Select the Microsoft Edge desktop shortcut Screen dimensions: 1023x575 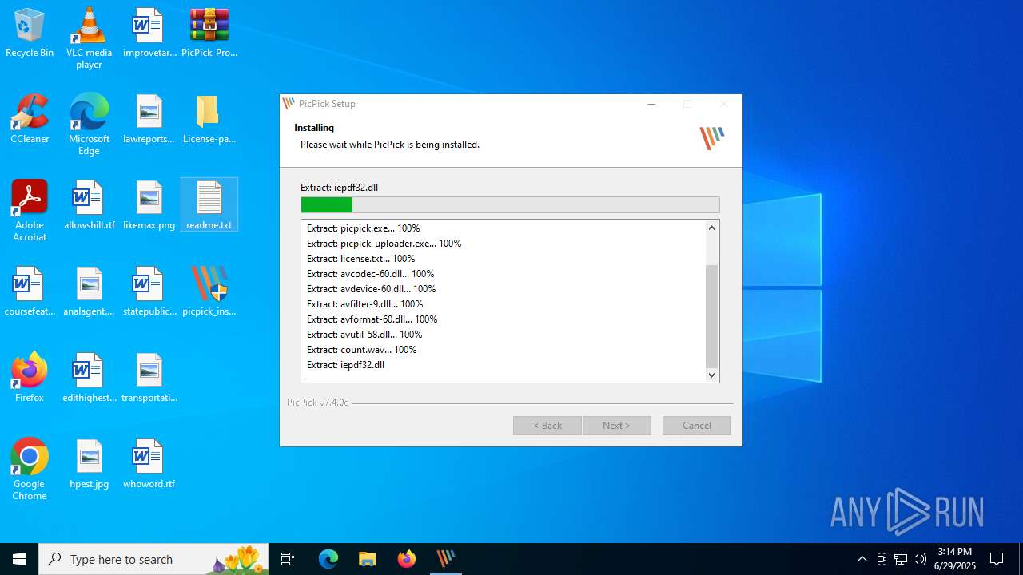point(89,125)
